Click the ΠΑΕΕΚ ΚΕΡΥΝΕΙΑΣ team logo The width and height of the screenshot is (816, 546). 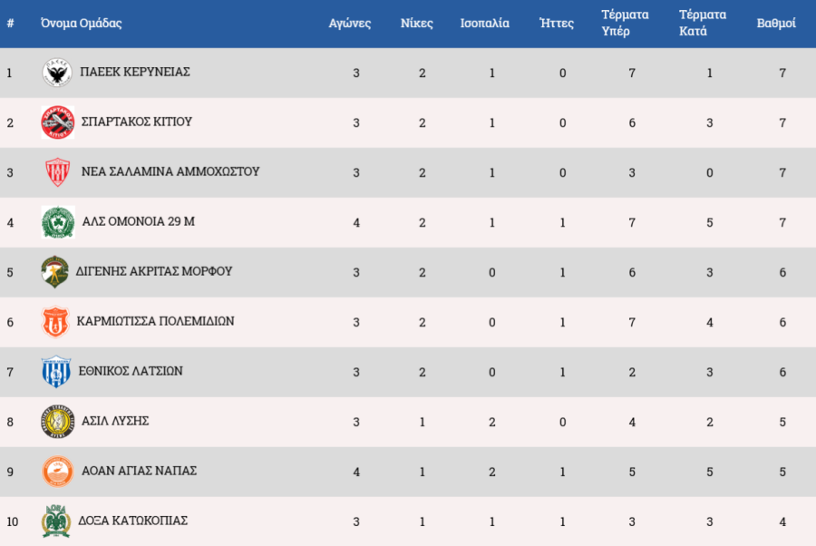57,73
